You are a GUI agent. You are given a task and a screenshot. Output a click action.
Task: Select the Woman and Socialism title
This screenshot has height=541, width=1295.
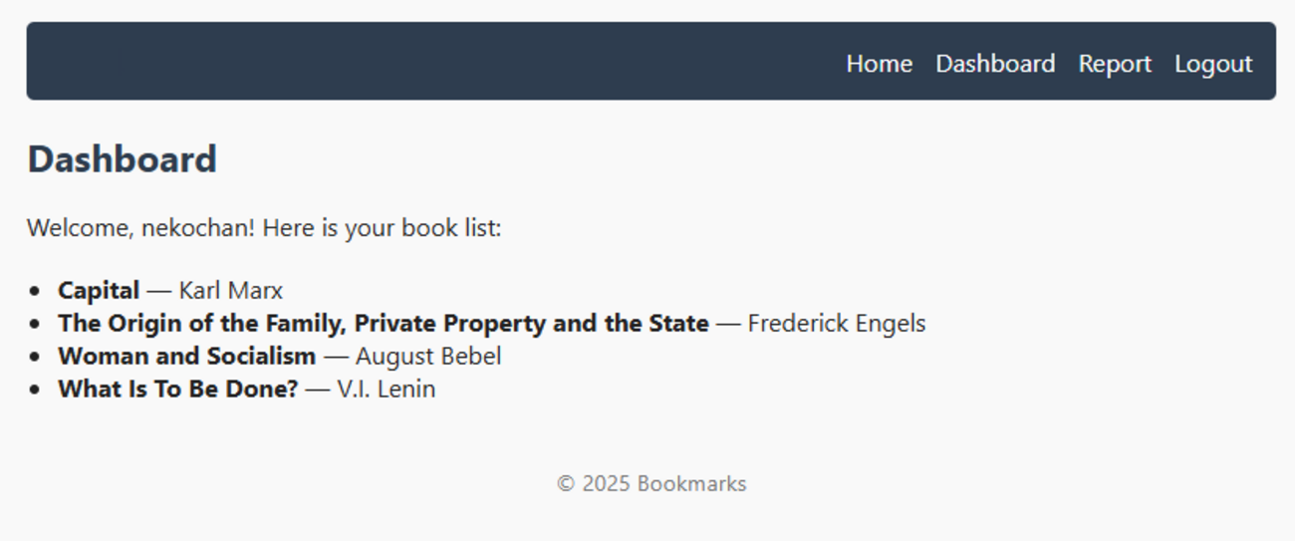point(186,357)
